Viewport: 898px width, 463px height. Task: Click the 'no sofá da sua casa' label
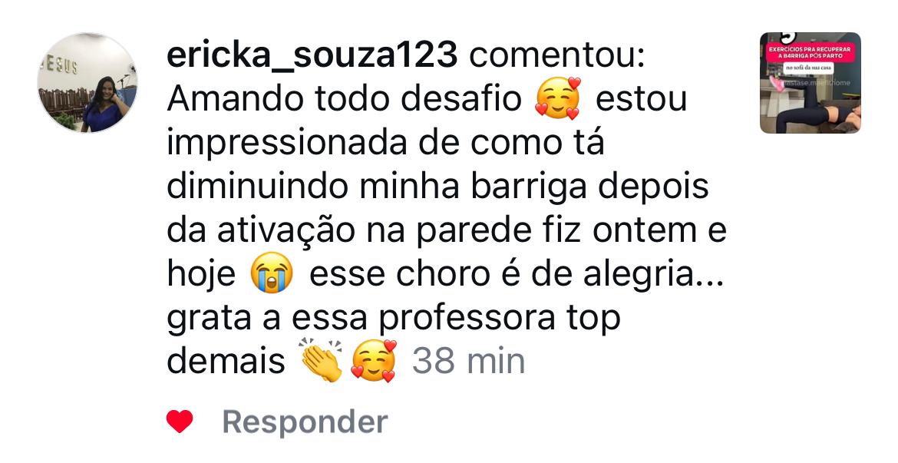point(809,68)
